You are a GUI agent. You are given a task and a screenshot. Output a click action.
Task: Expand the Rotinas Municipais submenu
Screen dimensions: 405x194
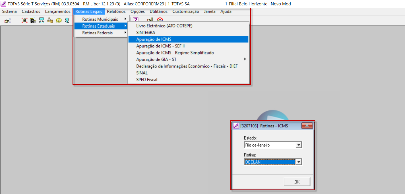[x=101, y=19]
